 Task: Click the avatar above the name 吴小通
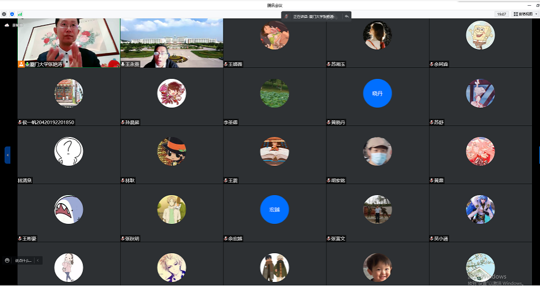tap(480, 209)
